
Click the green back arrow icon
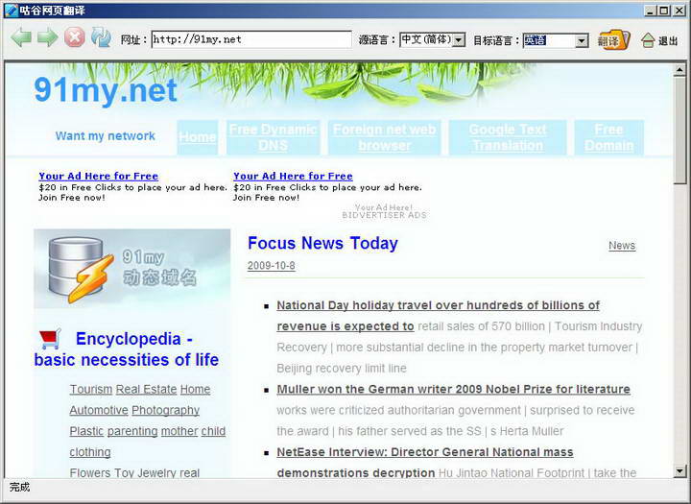pyautogui.click(x=21, y=39)
